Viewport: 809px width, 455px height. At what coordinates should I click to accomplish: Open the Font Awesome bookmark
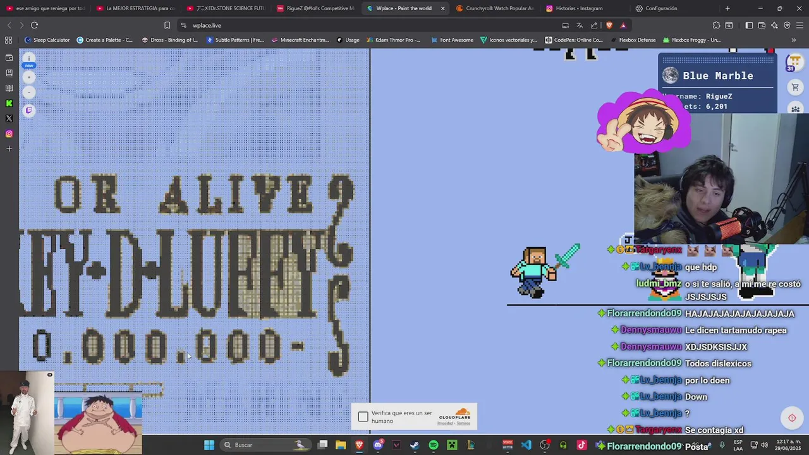(452, 40)
